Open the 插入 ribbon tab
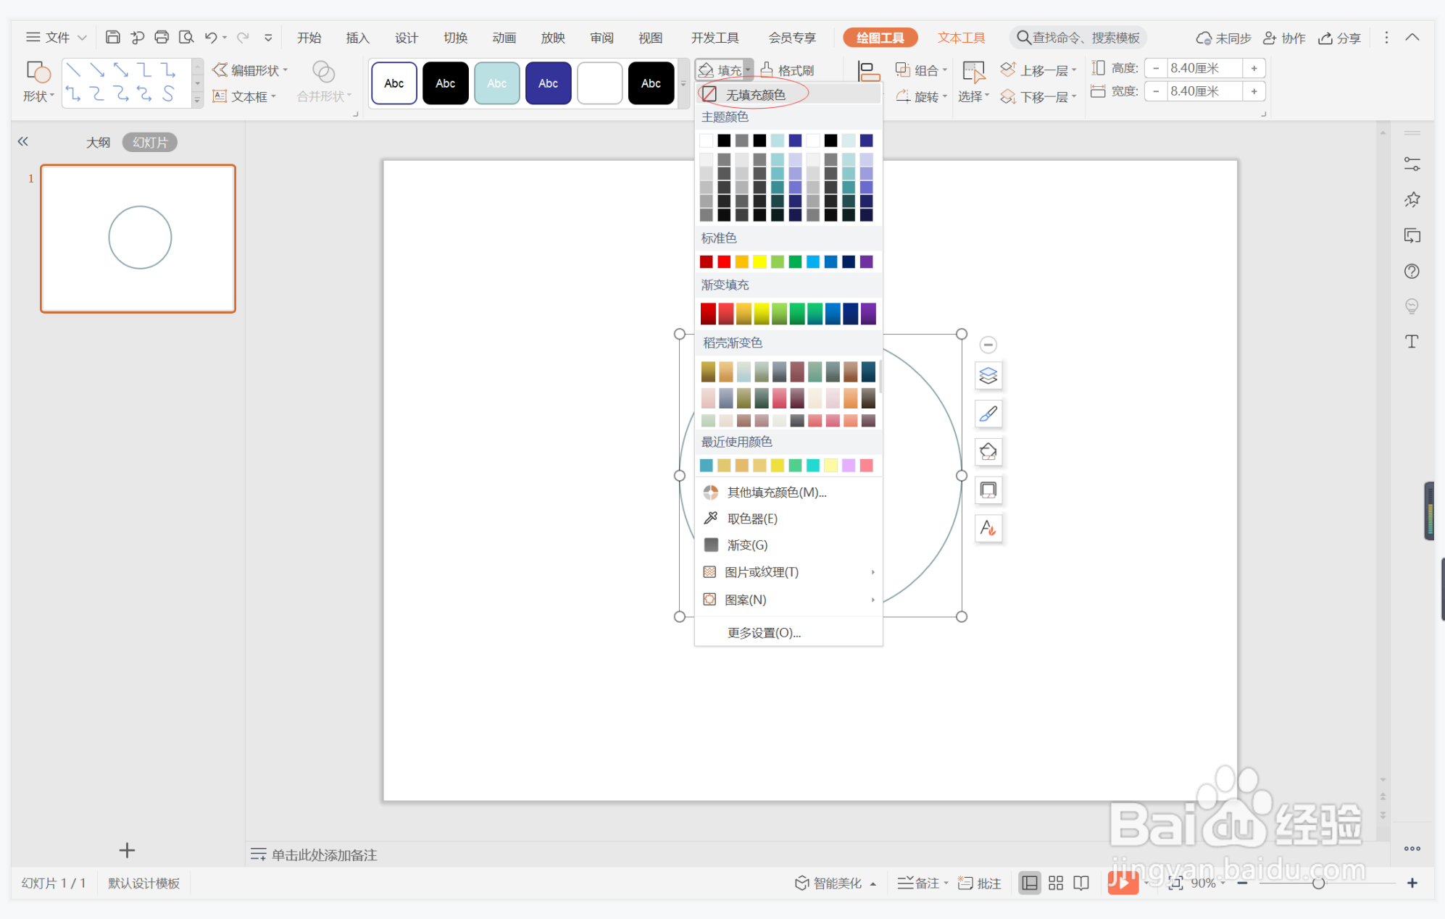Viewport: 1445px width, 919px height. coord(358,38)
